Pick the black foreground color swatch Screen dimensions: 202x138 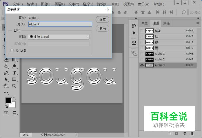8,101
